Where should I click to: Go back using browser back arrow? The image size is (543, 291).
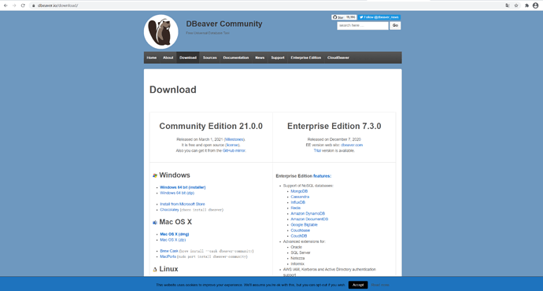pyautogui.click(x=6, y=6)
